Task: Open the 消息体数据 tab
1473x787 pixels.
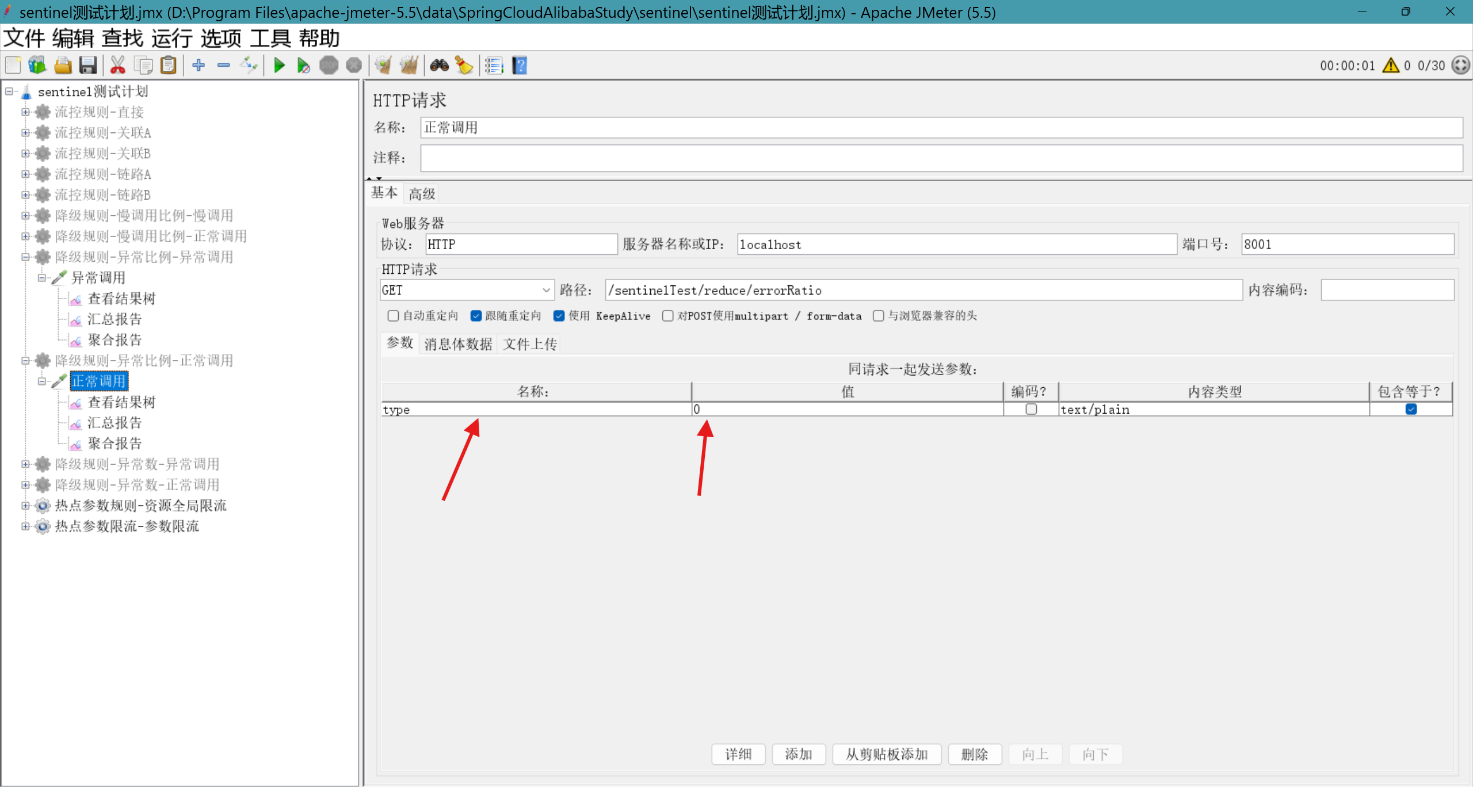Action: (x=457, y=343)
